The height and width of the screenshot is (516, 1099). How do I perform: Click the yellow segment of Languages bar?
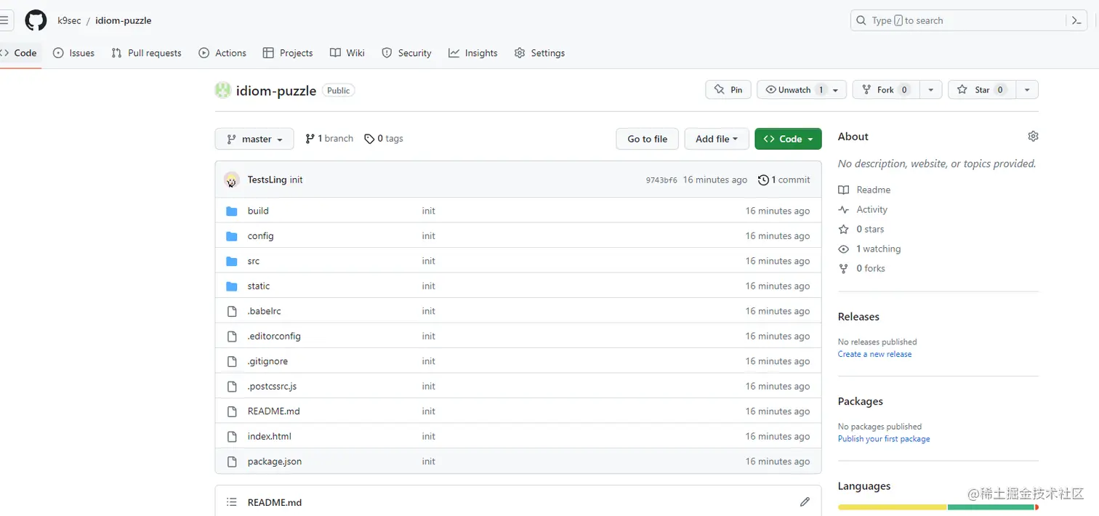893,507
